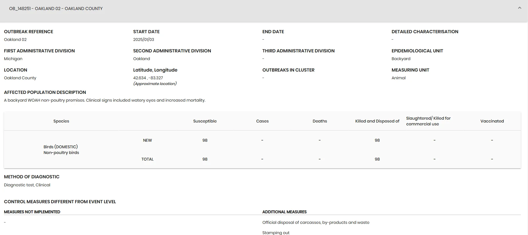Select the 42.634, -83.327 coordinates text

pos(148,78)
